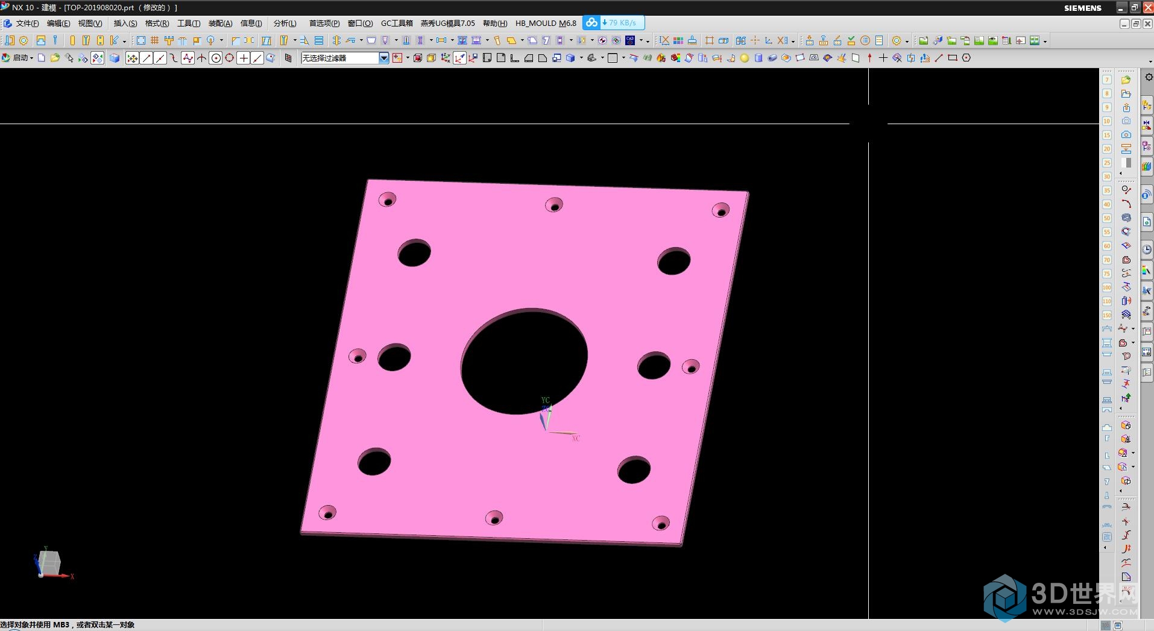Viewport: 1154px width, 631px height.
Task: Open the 插入(S) menu
Action: (x=125, y=24)
